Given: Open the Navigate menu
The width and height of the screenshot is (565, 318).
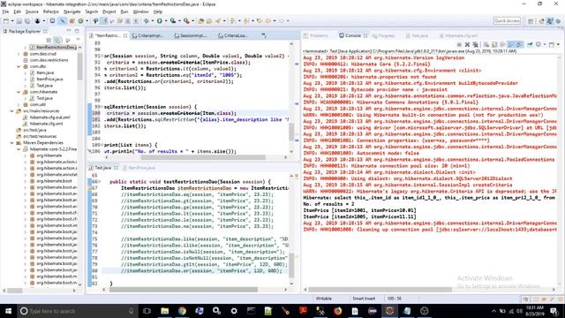Looking at the screenshot, I should (72, 11).
